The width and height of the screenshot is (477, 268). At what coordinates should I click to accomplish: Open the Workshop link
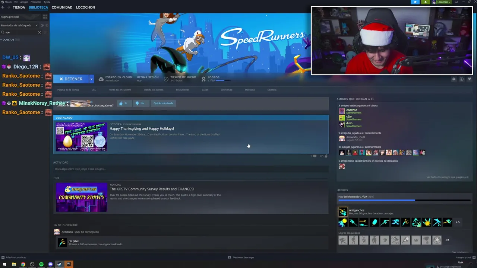pos(227,90)
